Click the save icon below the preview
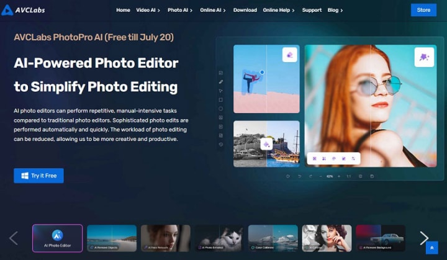This screenshot has height=260, width=447. (x=372, y=176)
